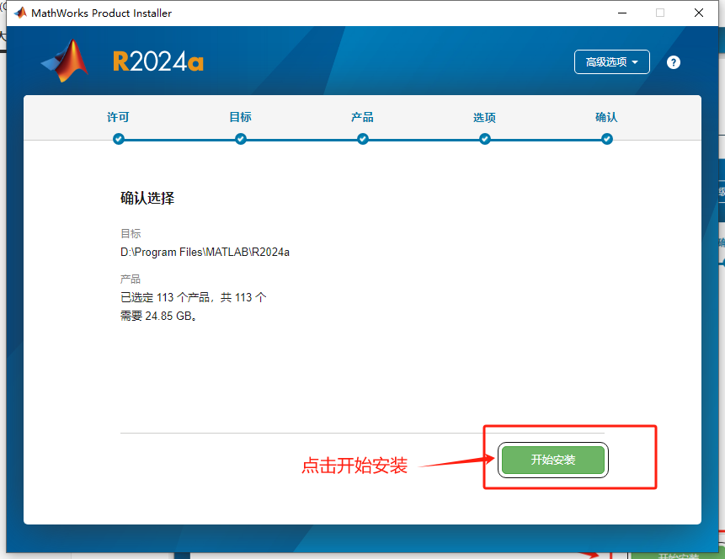Click the text 需要 24.85 GB。
725x559 pixels.
[x=158, y=316]
